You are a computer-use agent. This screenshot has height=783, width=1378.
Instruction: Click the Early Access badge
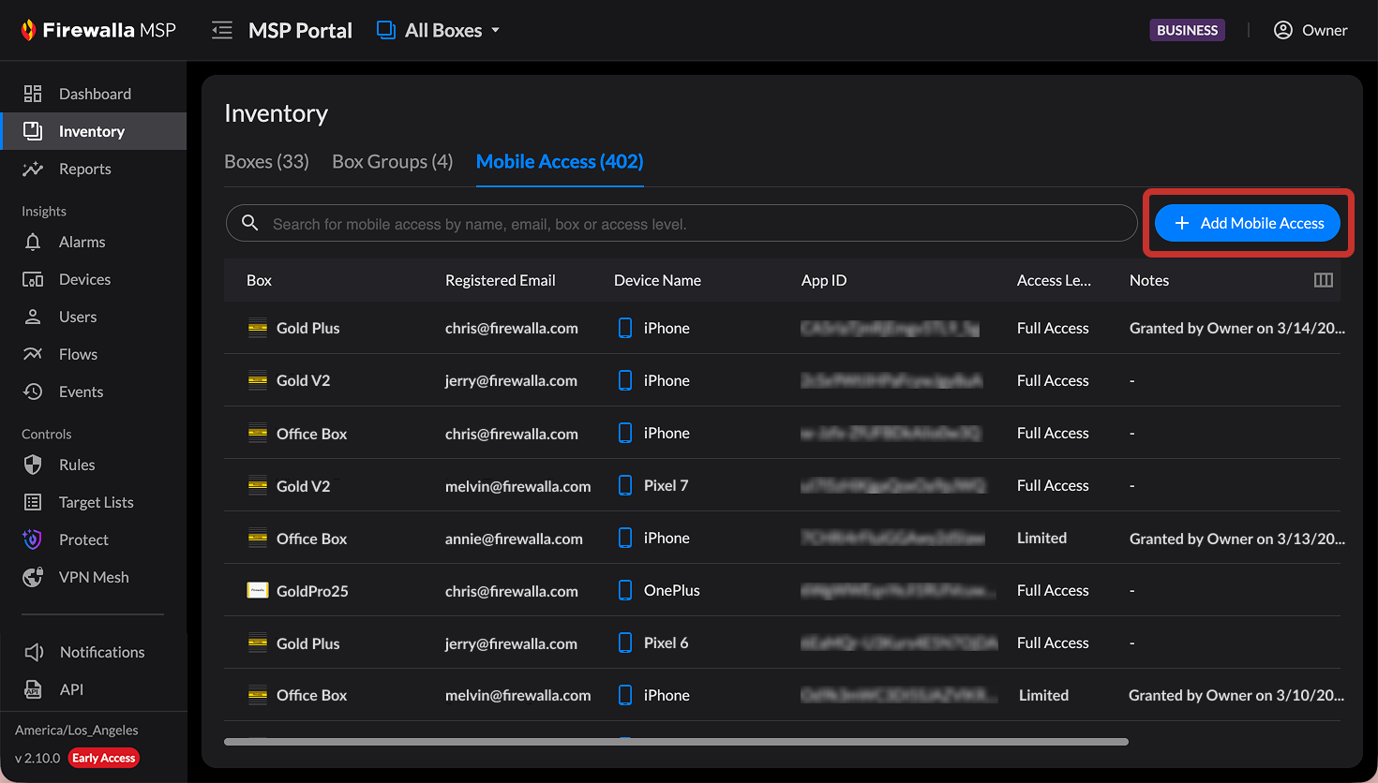[x=104, y=758]
